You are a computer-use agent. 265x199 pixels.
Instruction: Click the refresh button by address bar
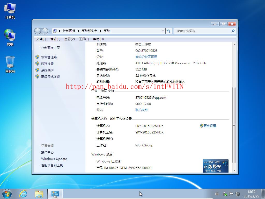point(169,31)
